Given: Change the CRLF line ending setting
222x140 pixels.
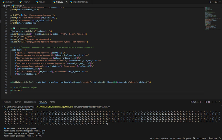Looking at the screenshot, I should click(x=179, y=138).
